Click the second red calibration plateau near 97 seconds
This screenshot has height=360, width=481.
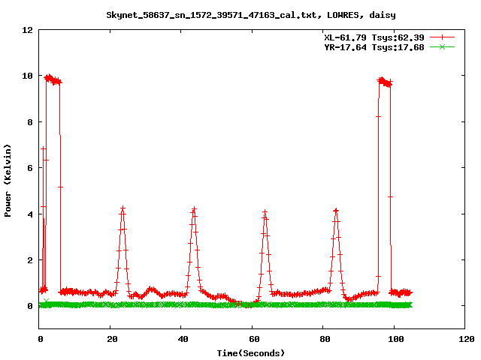point(385,82)
